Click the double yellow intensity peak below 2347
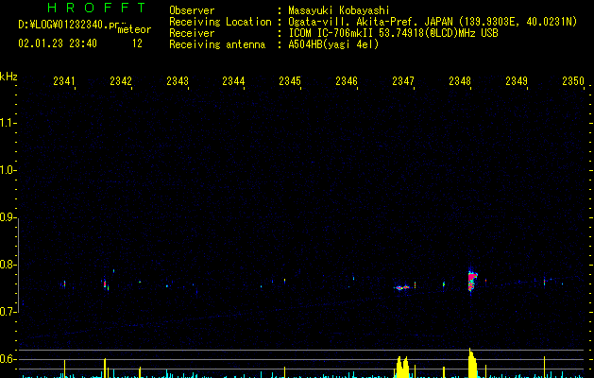594x378 pixels. pos(402,367)
